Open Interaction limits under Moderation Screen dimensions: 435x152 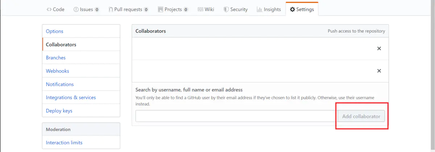(64, 143)
